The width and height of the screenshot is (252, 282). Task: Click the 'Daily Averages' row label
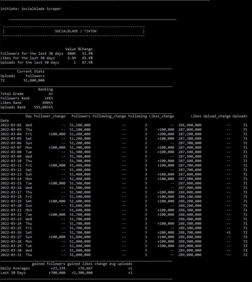click(15, 268)
